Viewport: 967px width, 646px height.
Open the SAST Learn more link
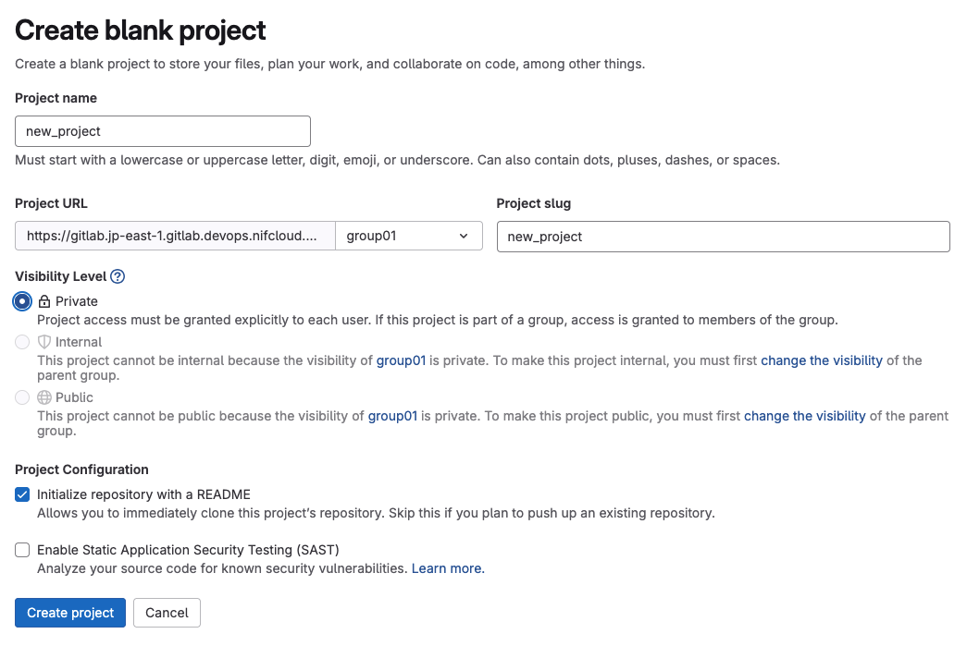click(448, 568)
